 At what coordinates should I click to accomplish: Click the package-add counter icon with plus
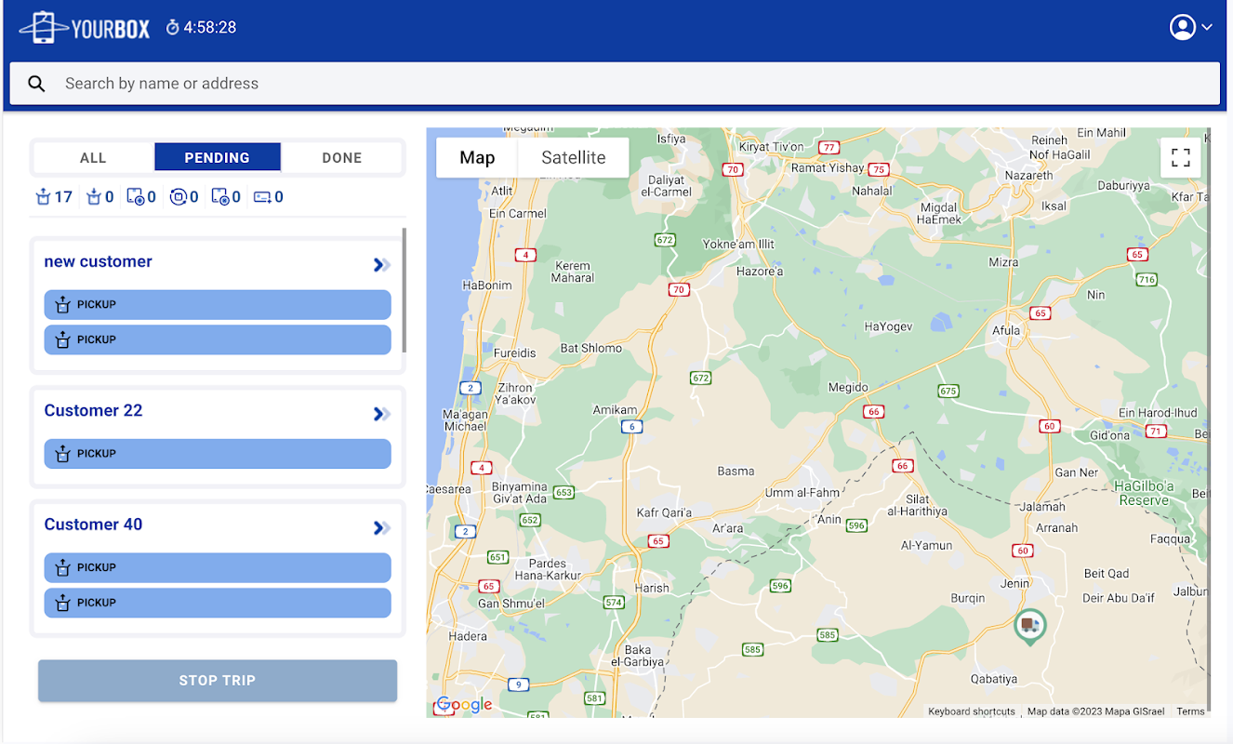point(136,197)
